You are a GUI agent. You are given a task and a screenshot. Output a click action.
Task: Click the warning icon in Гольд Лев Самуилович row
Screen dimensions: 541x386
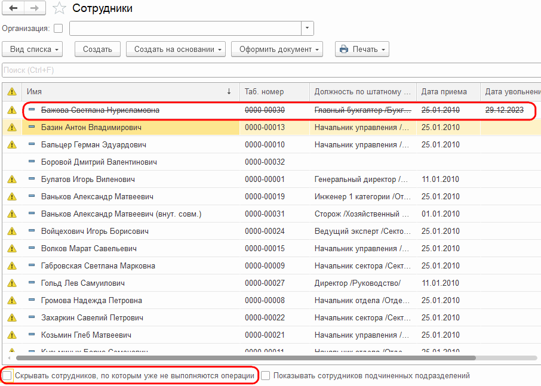point(12,283)
